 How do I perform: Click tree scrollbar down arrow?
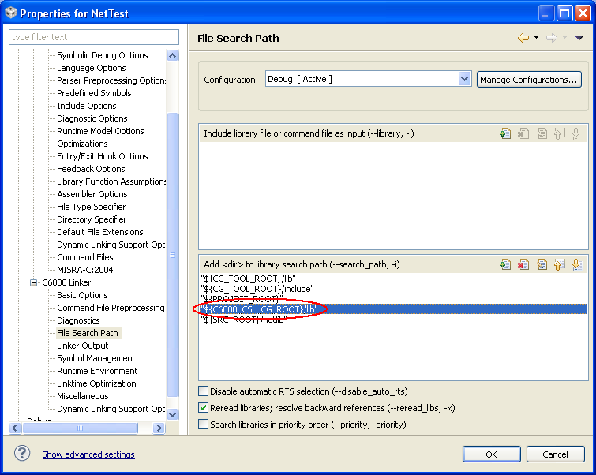pyautogui.click(x=173, y=414)
